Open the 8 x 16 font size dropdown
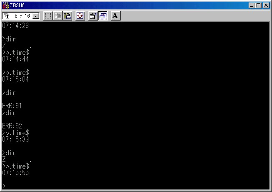 (36, 16)
